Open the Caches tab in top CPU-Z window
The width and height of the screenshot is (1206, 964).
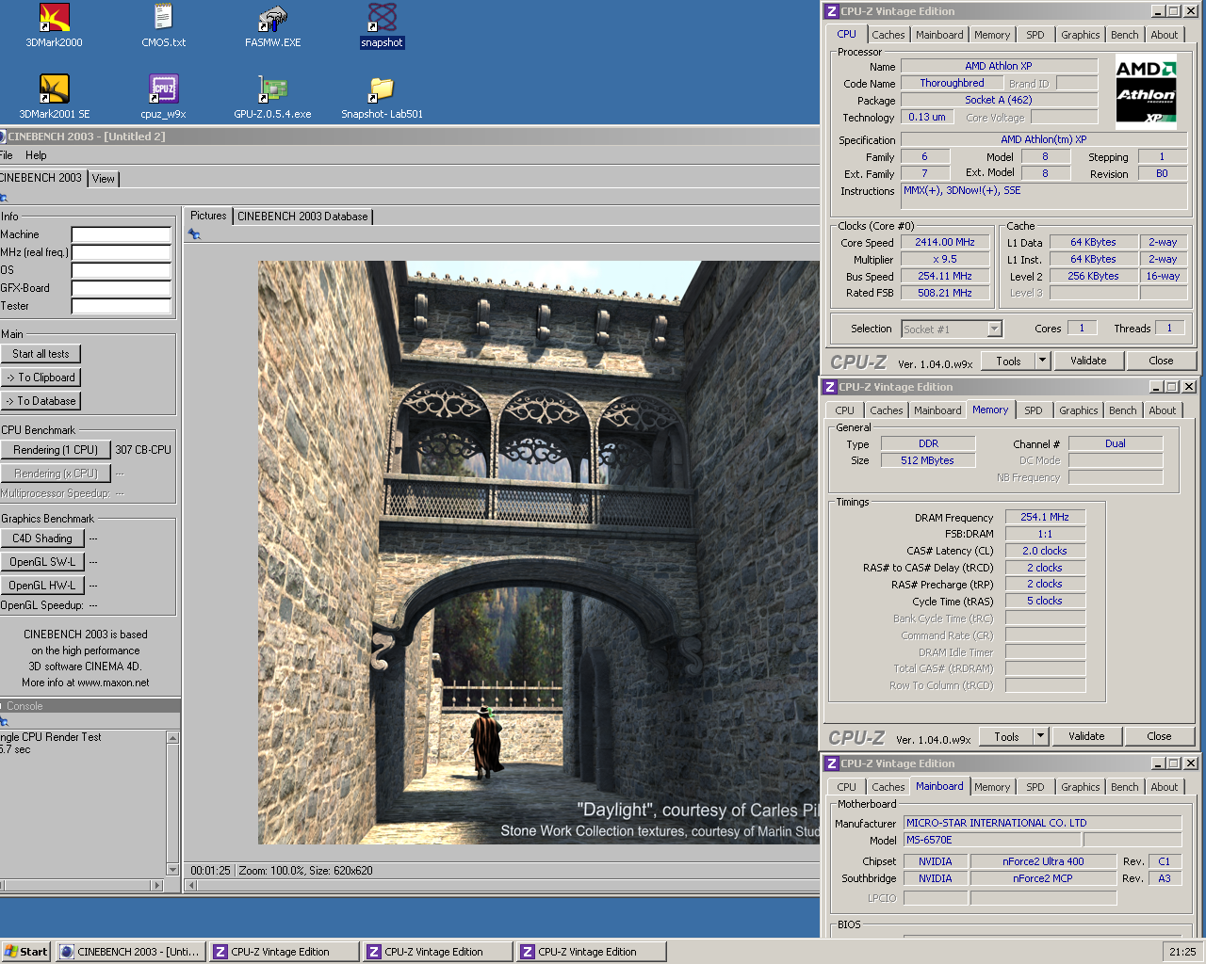[x=888, y=35]
